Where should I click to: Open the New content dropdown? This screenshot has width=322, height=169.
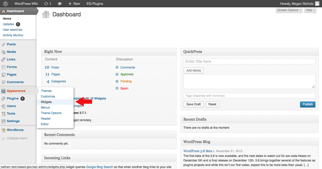pyautogui.click(x=74, y=4)
